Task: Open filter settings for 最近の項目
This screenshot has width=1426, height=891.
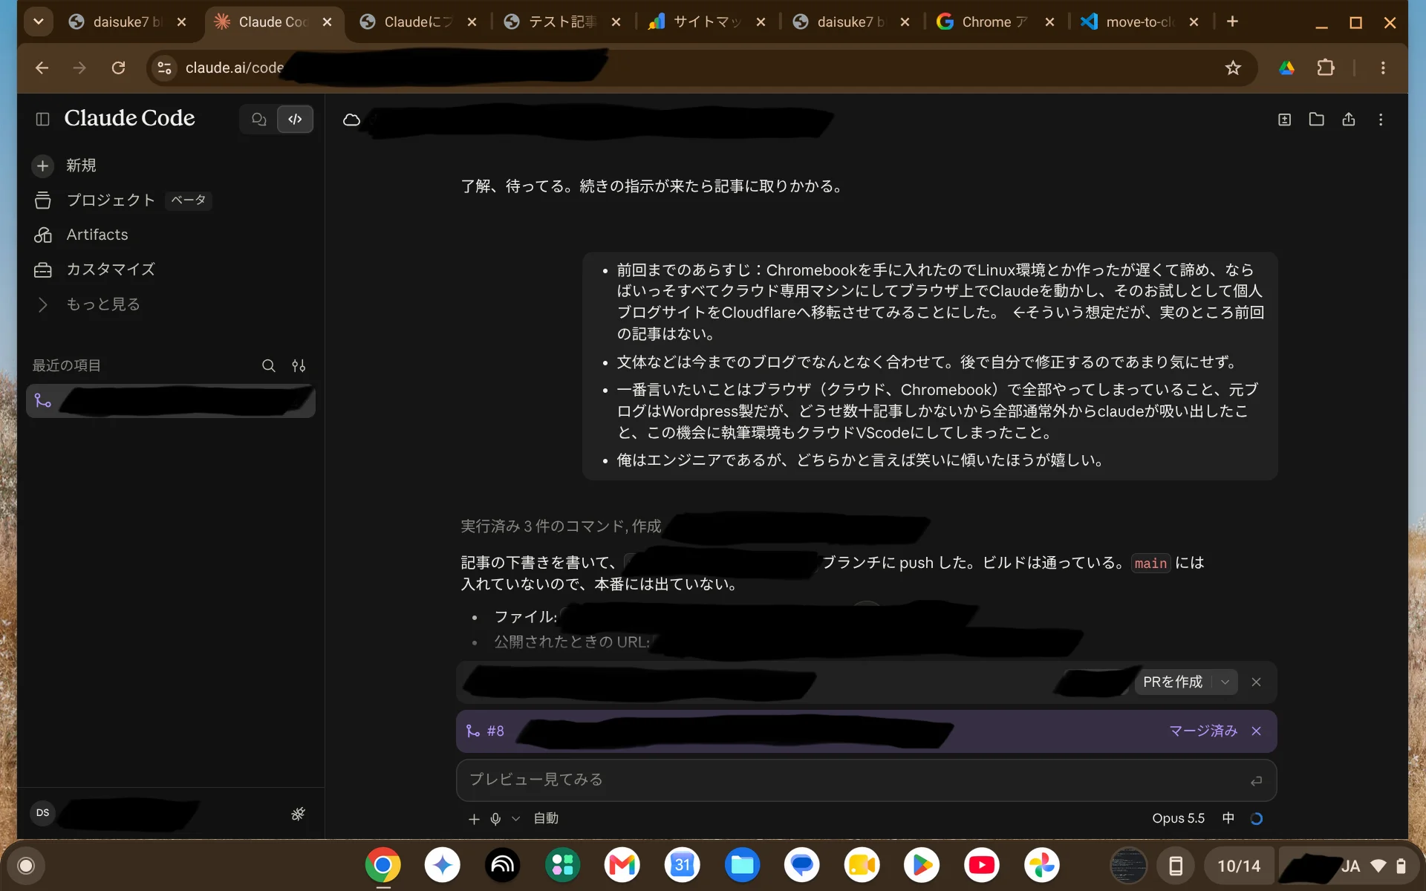Action: (299, 365)
